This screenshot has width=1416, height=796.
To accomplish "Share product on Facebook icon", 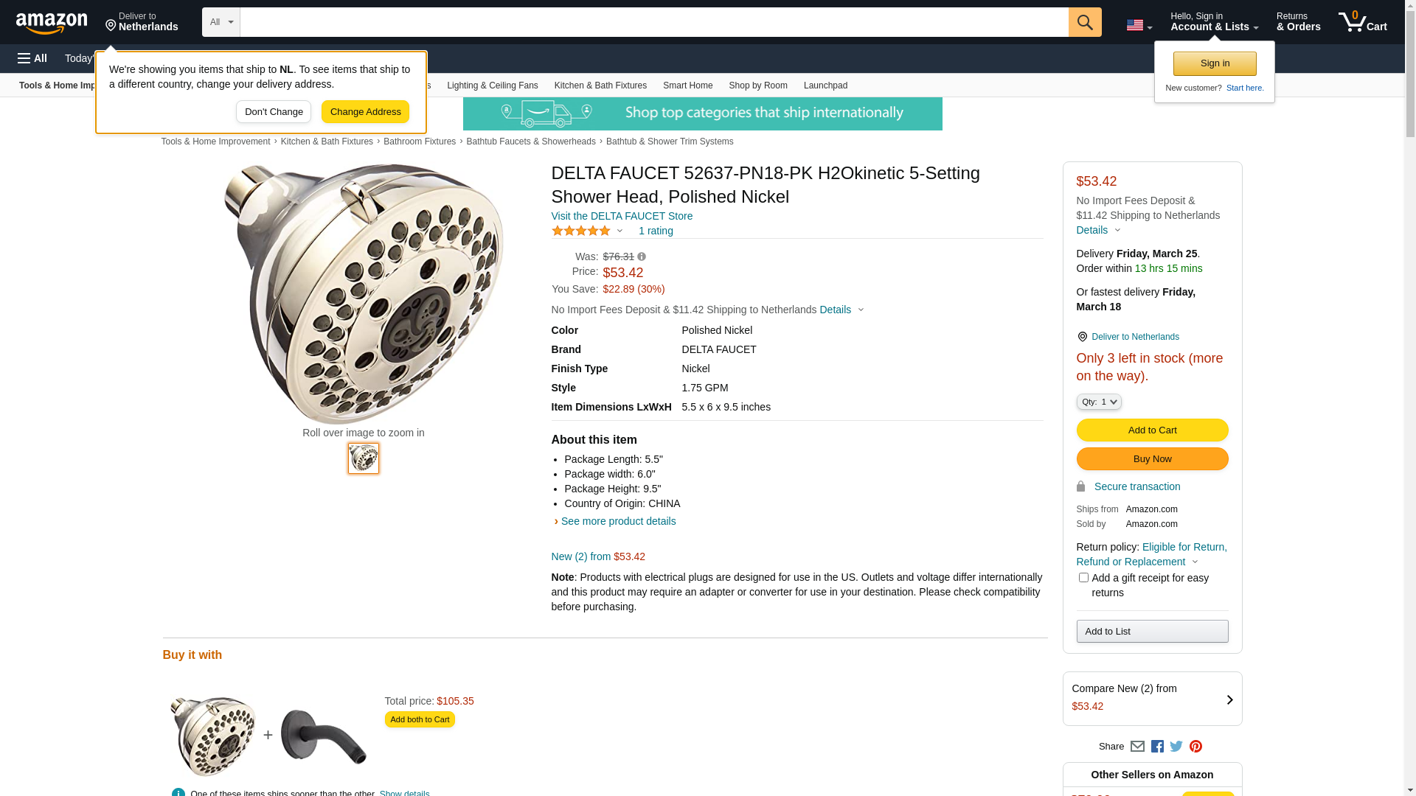I will [1157, 747].
